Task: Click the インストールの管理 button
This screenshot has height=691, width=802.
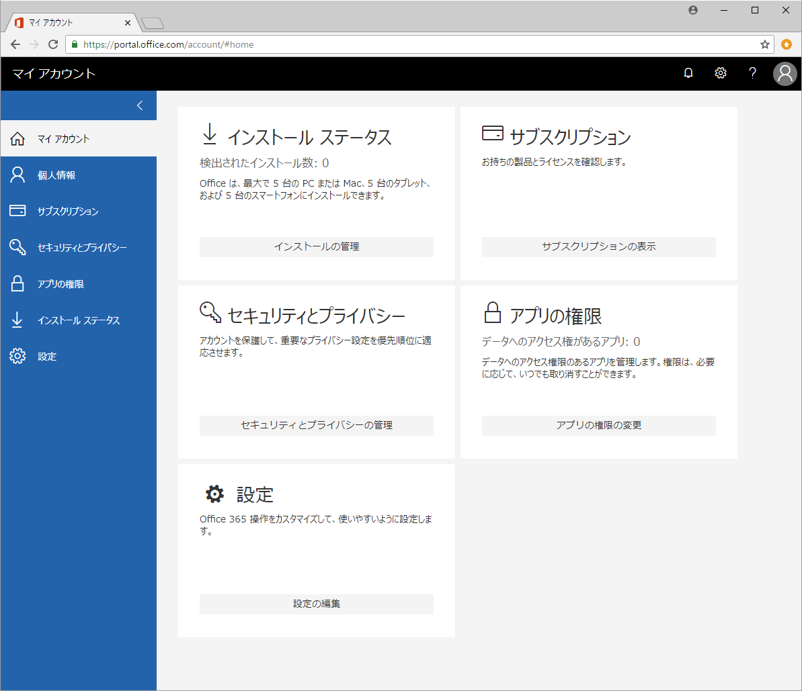Action: 317,247
